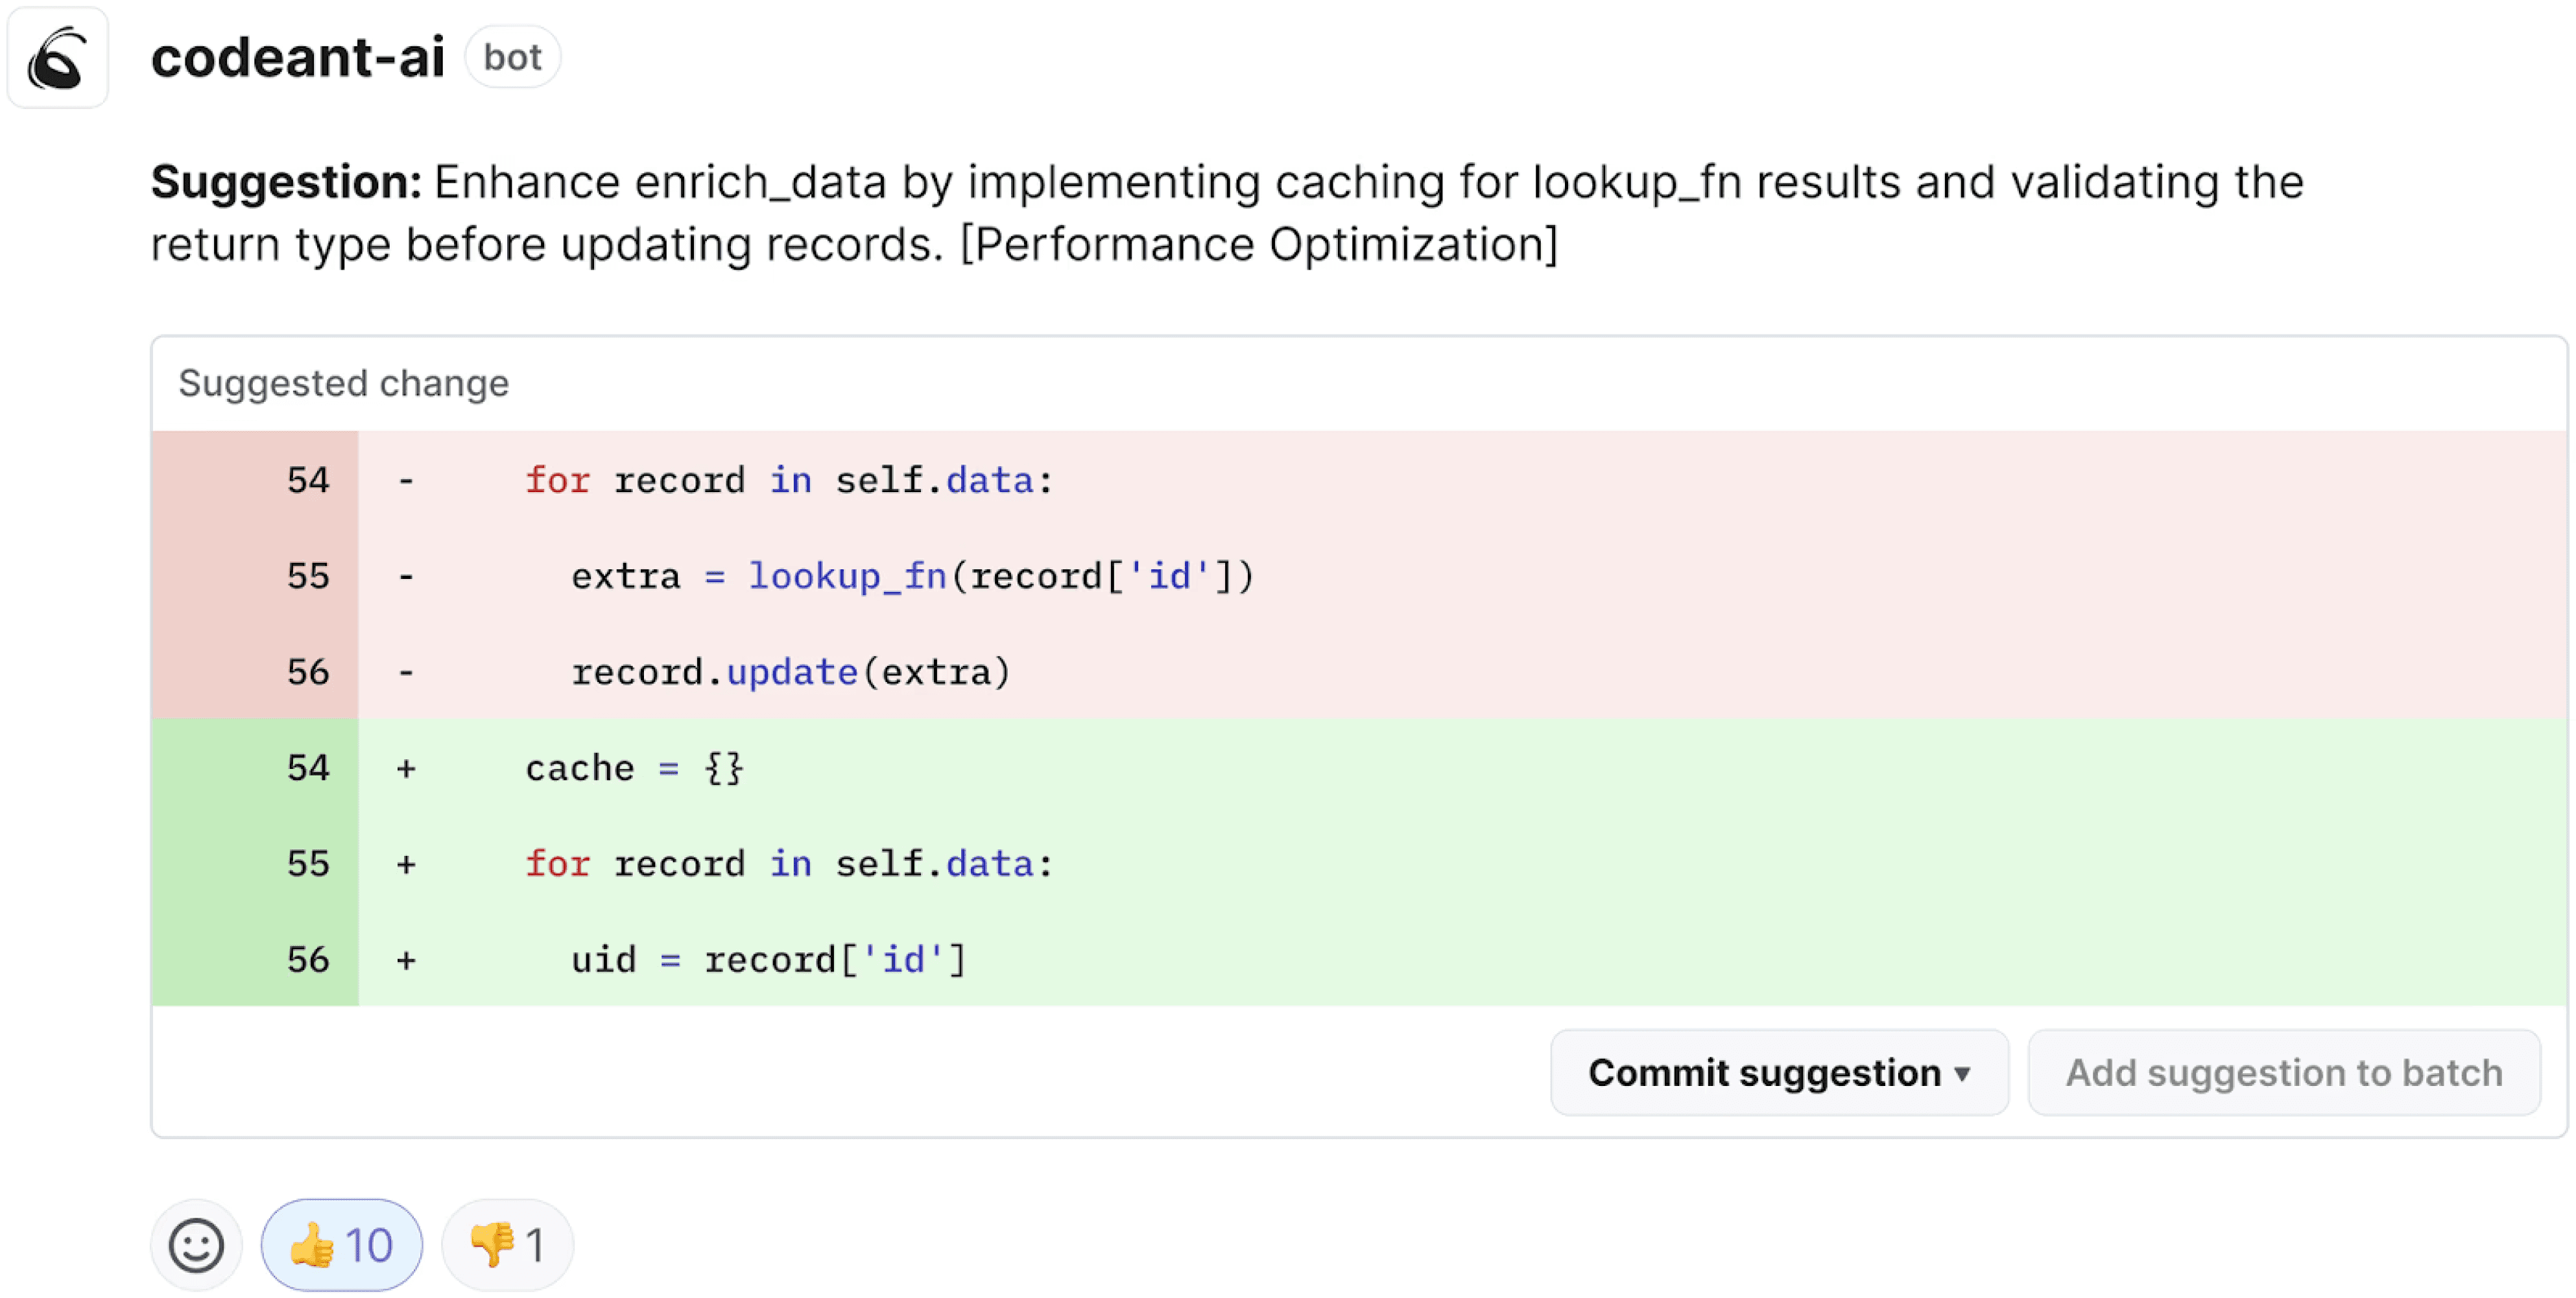Click the record.update(extra) removed line
Screen dimensions: 2576x1298
pos(790,672)
